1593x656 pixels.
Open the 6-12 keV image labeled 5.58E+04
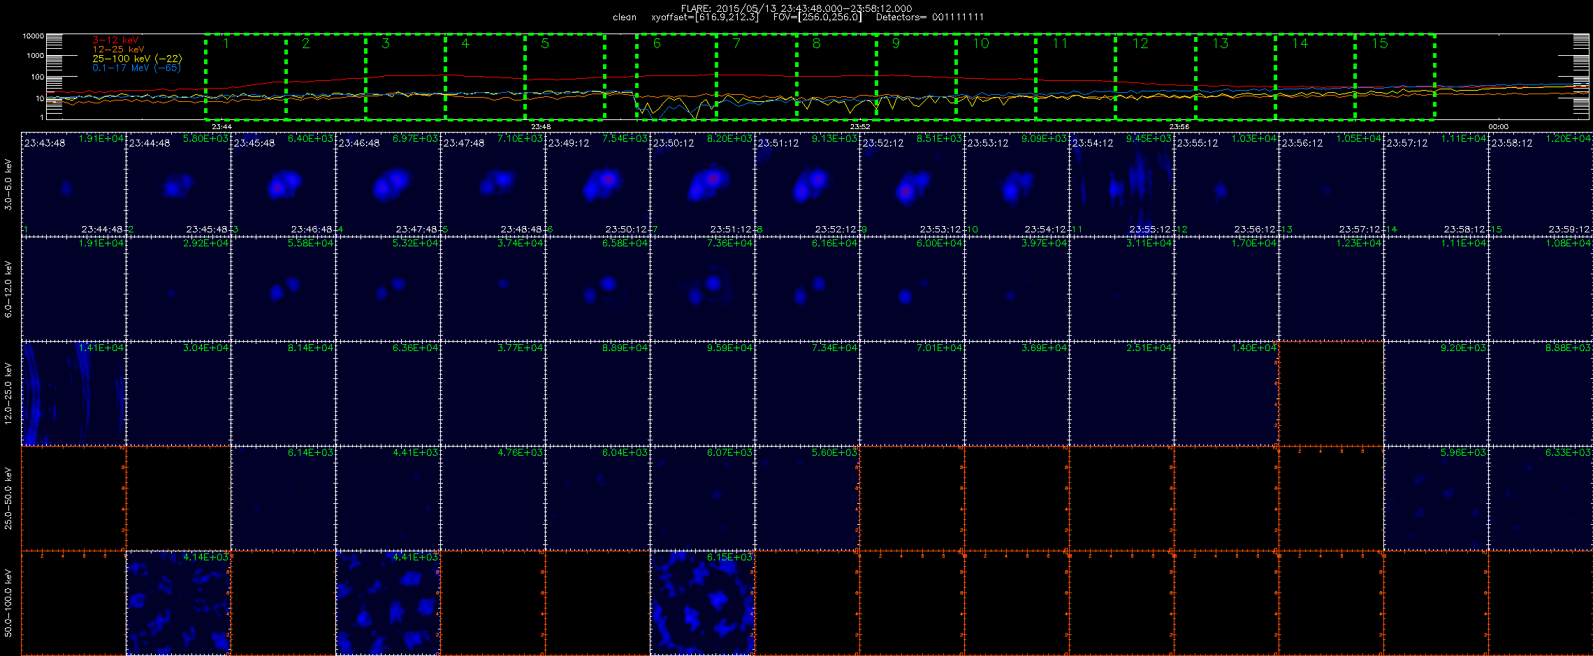tap(283, 289)
